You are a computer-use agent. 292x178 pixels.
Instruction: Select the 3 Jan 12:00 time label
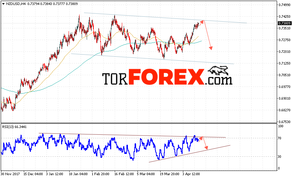[x=55, y=174]
